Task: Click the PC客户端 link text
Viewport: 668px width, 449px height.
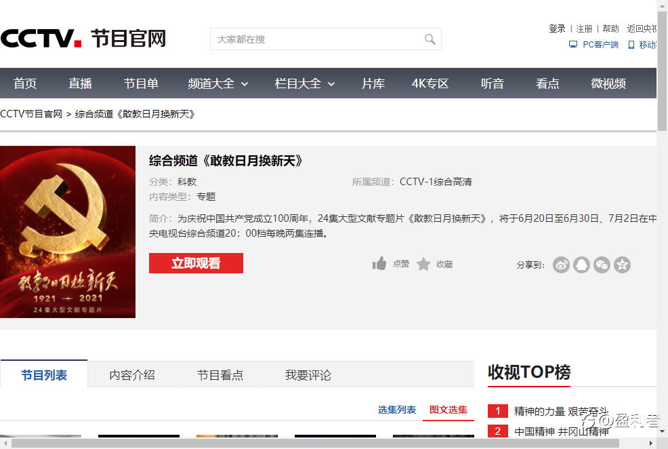Action: [601, 44]
